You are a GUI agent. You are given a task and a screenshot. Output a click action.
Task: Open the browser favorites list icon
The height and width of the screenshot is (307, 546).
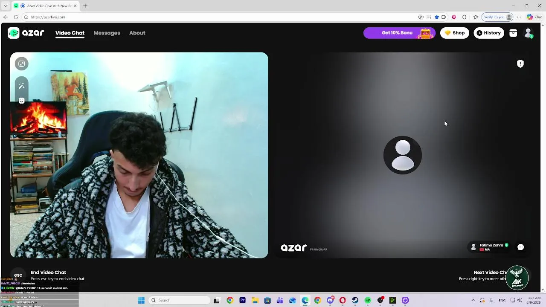pos(476,17)
